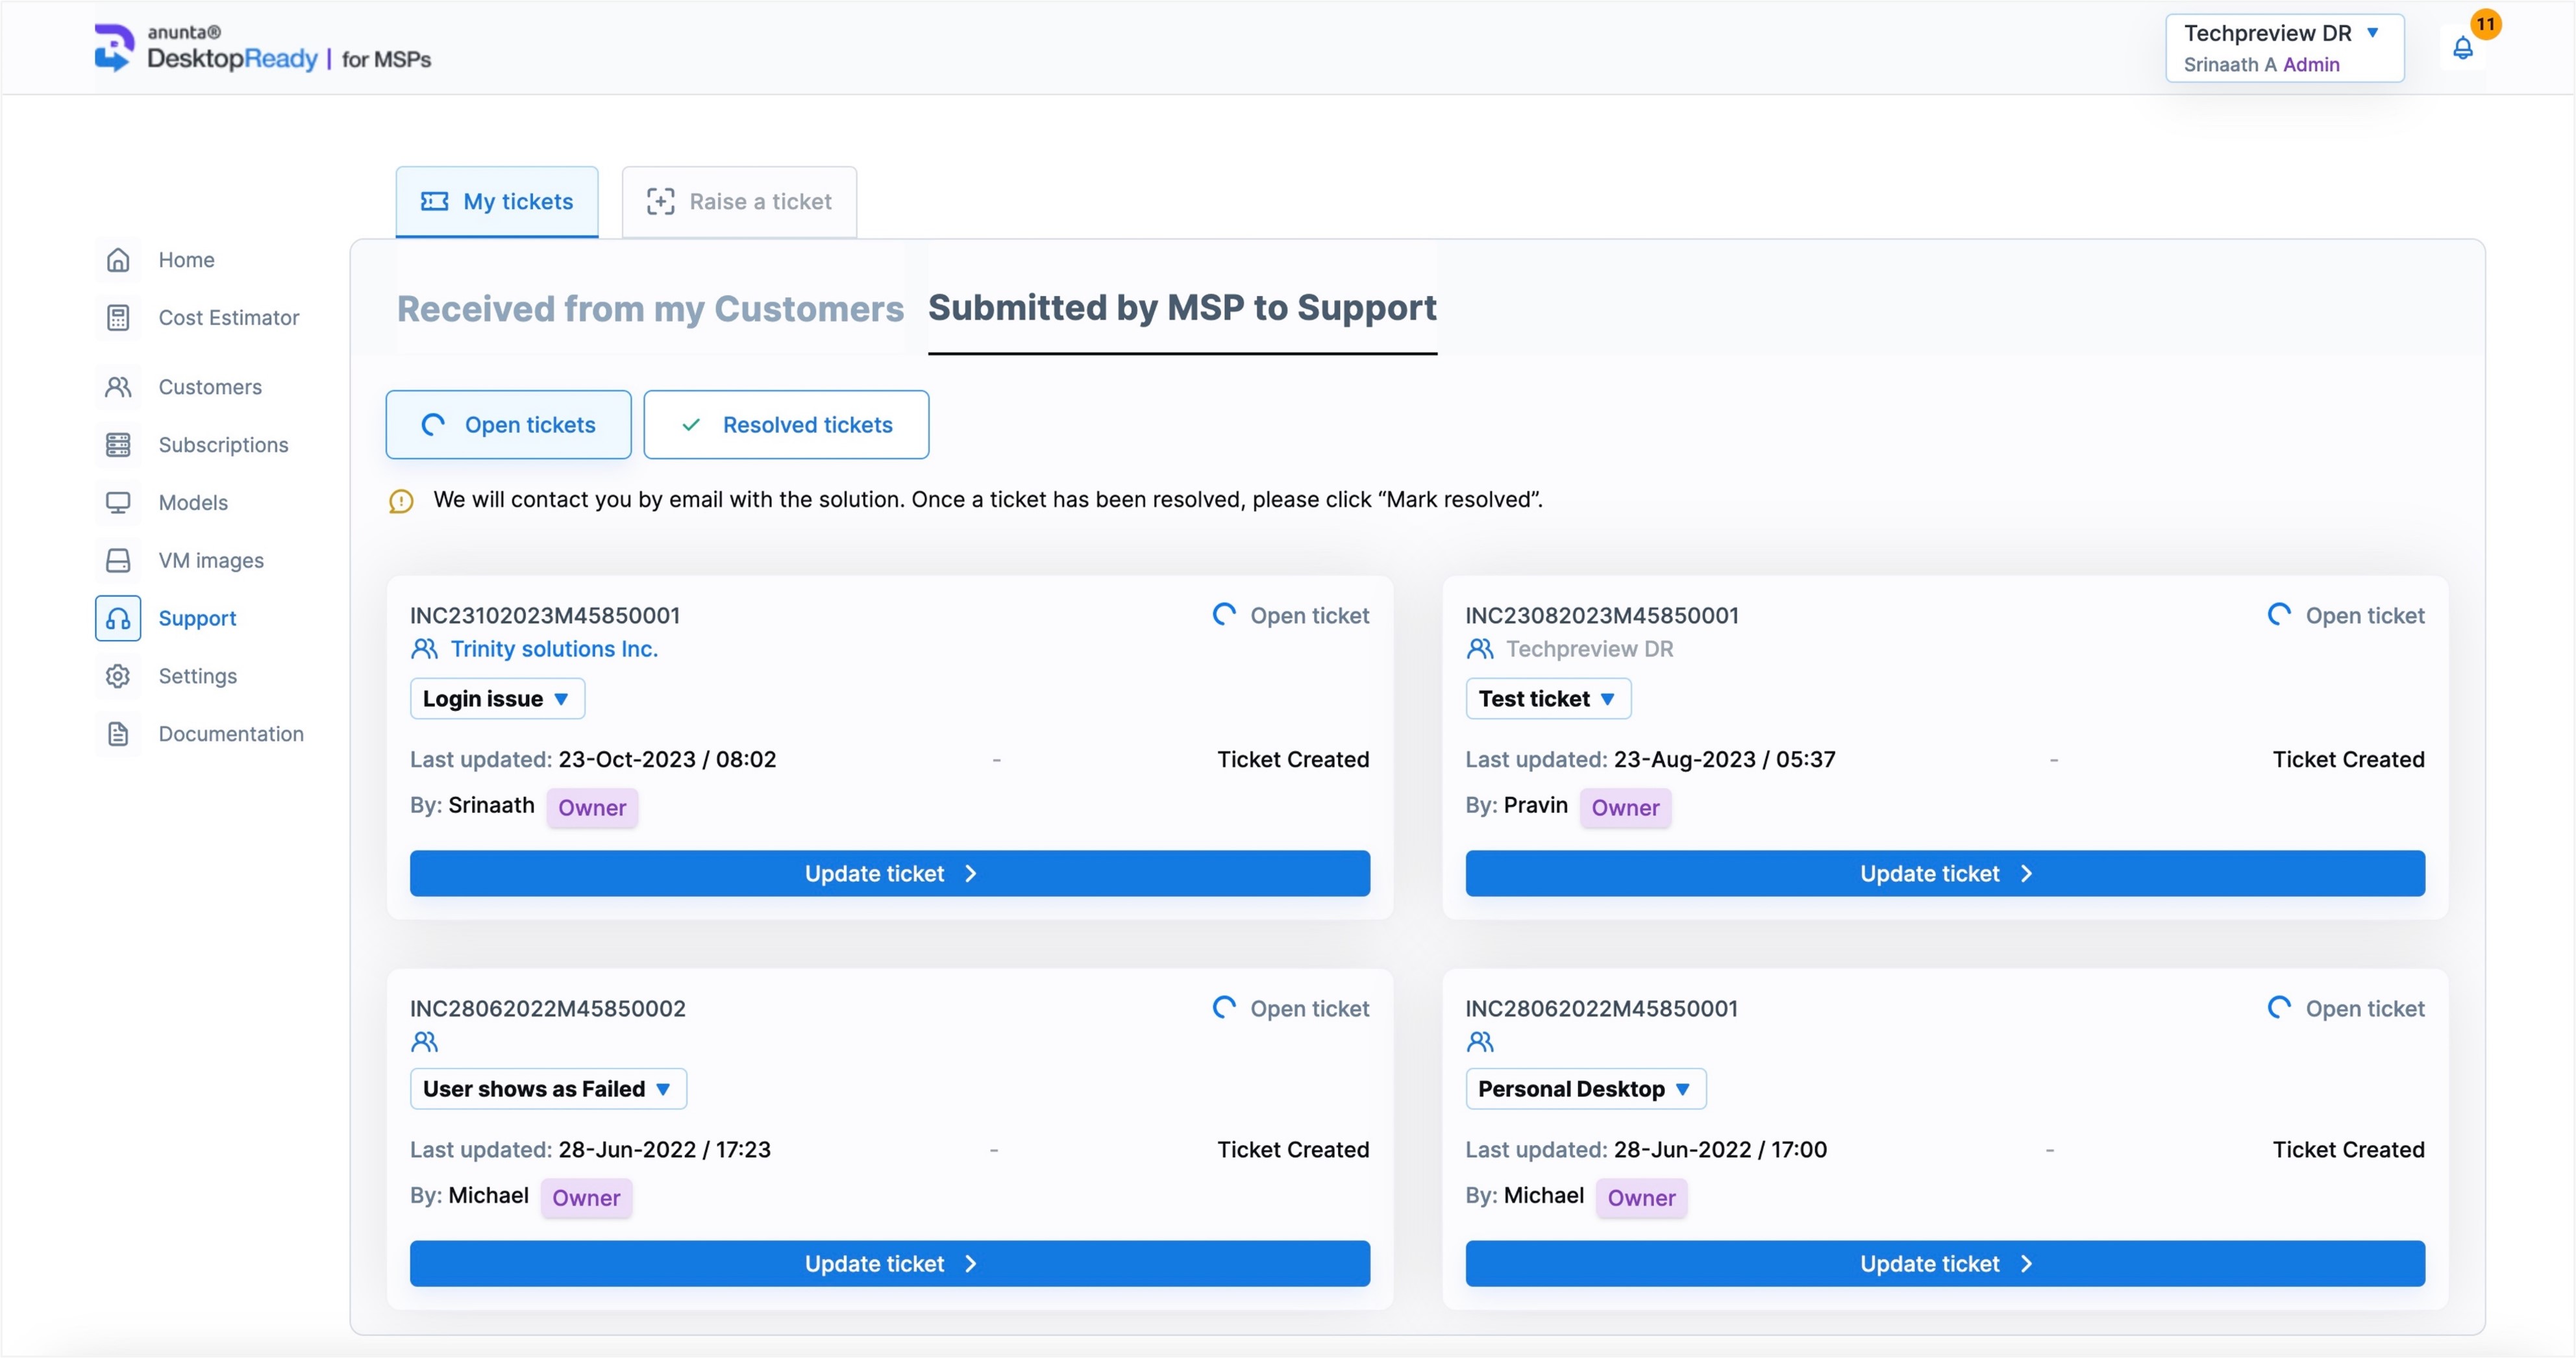Click the VM images drive icon
Screen dimensions: 2576x1358
click(x=118, y=560)
